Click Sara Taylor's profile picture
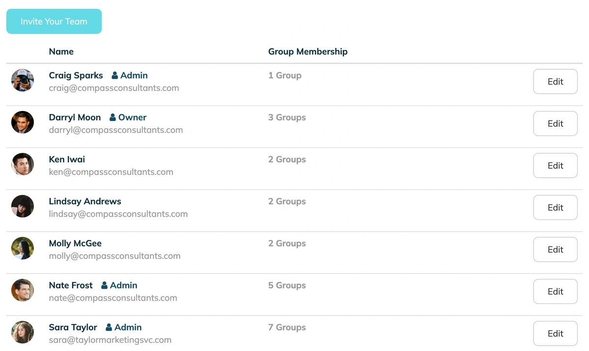Image resolution: width=589 pixels, height=351 pixels. pos(23,332)
